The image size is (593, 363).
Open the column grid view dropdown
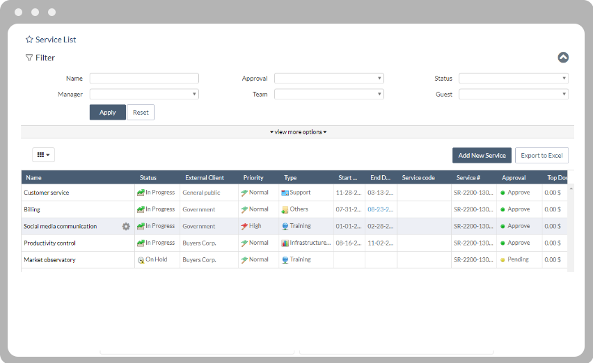[x=43, y=155]
